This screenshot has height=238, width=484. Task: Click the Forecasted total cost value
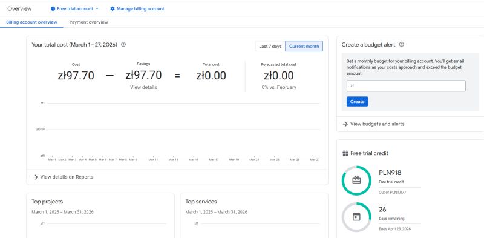[x=279, y=76]
